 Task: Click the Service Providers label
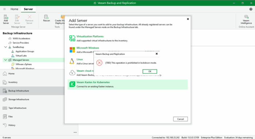point(21,43)
